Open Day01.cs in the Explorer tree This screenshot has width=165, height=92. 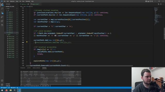(x=11, y=12)
